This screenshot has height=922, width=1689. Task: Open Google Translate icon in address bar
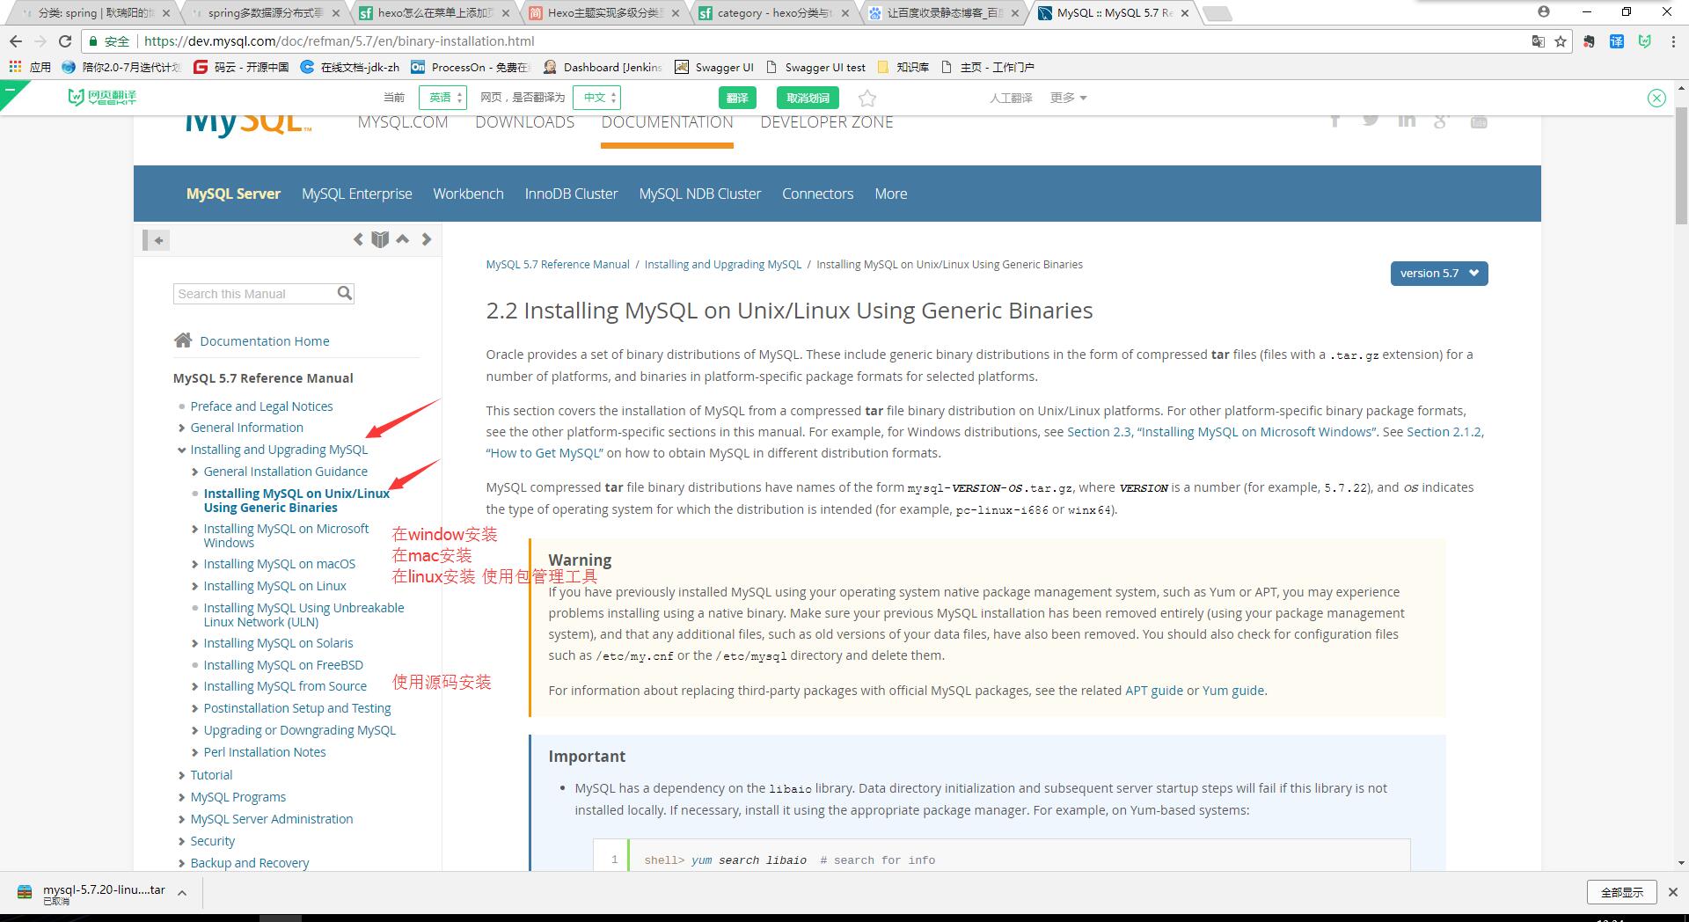point(1539,41)
